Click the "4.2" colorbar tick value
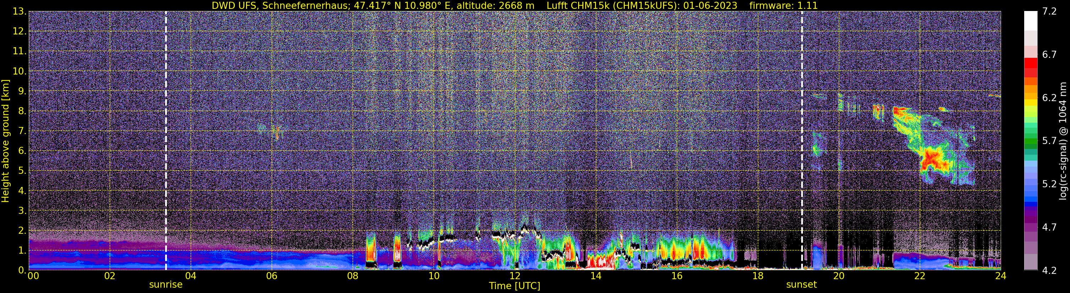Viewport: 1070px width, 293px height. (1049, 271)
